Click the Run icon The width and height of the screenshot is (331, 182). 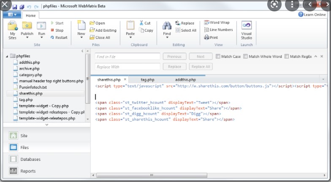point(41,26)
